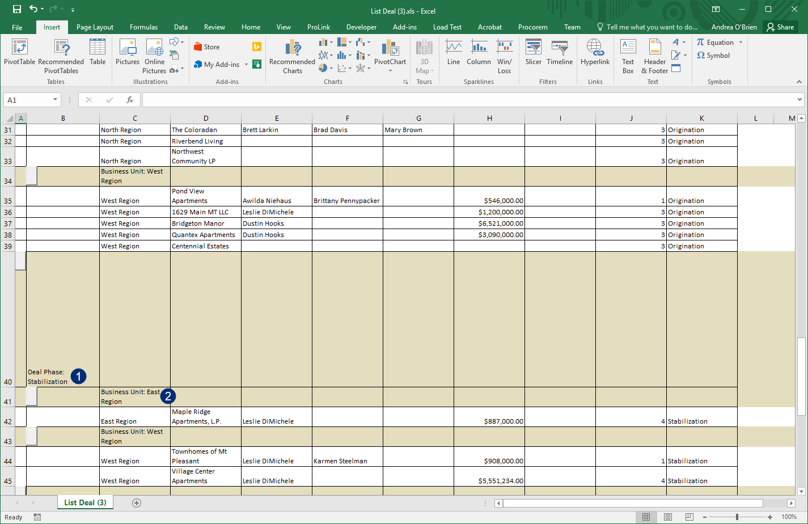Select cell containing $6,521,000.00

tap(489, 223)
